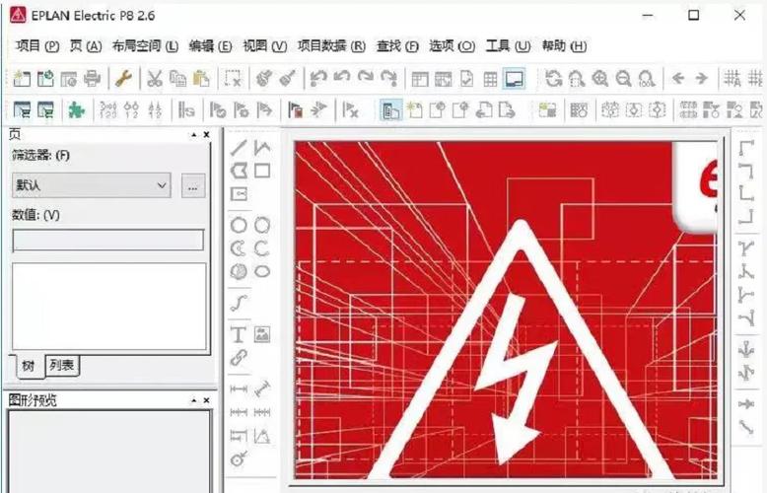Click the Print icon in toolbar

pyautogui.click(x=92, y=78)
